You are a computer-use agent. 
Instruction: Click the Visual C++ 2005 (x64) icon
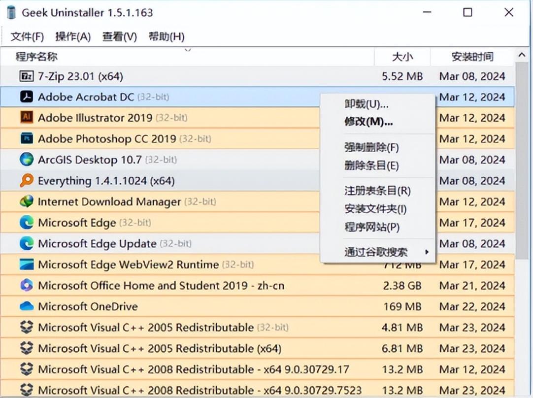tap(27, 348)
